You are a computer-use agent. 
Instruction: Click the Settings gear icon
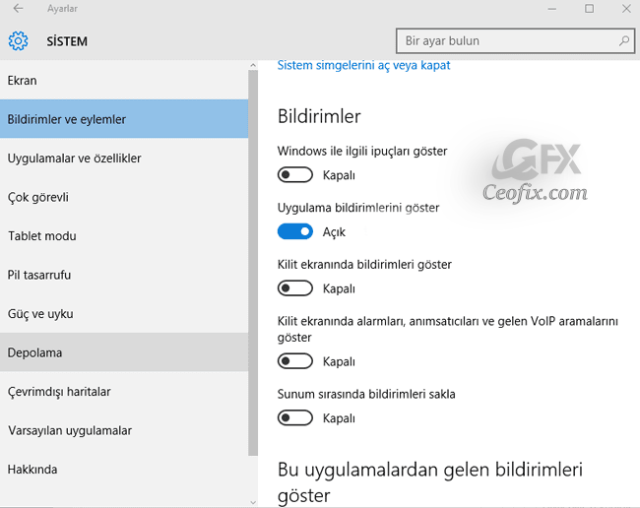point(19,41)
